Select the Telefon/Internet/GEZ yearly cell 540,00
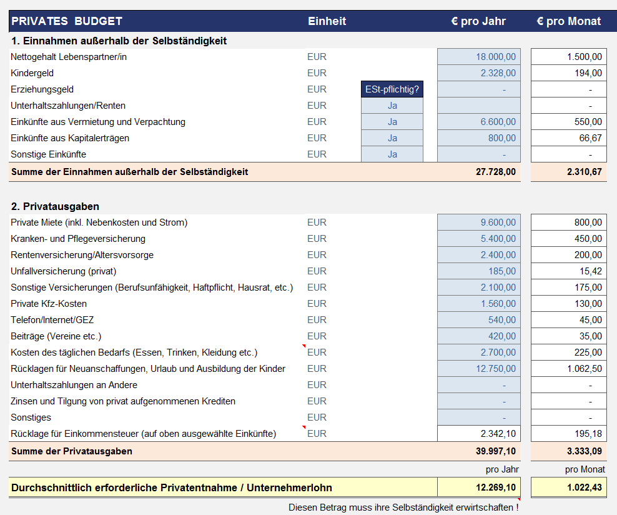The image size is (617, 515). 478,320
